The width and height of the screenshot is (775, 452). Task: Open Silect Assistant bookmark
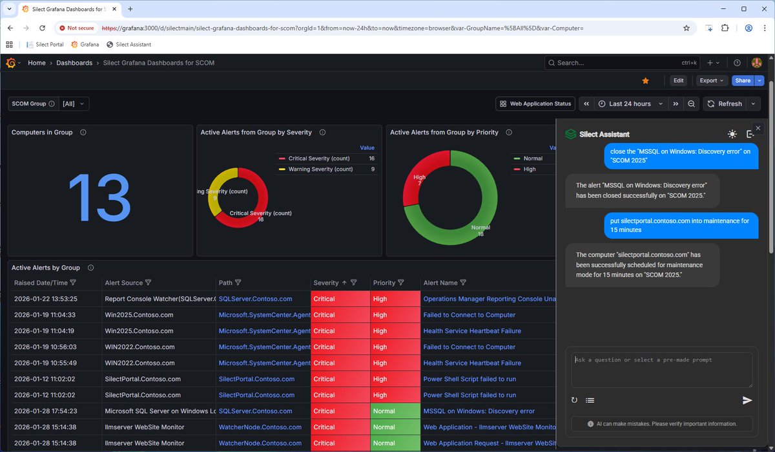click(x=129, y=45)
